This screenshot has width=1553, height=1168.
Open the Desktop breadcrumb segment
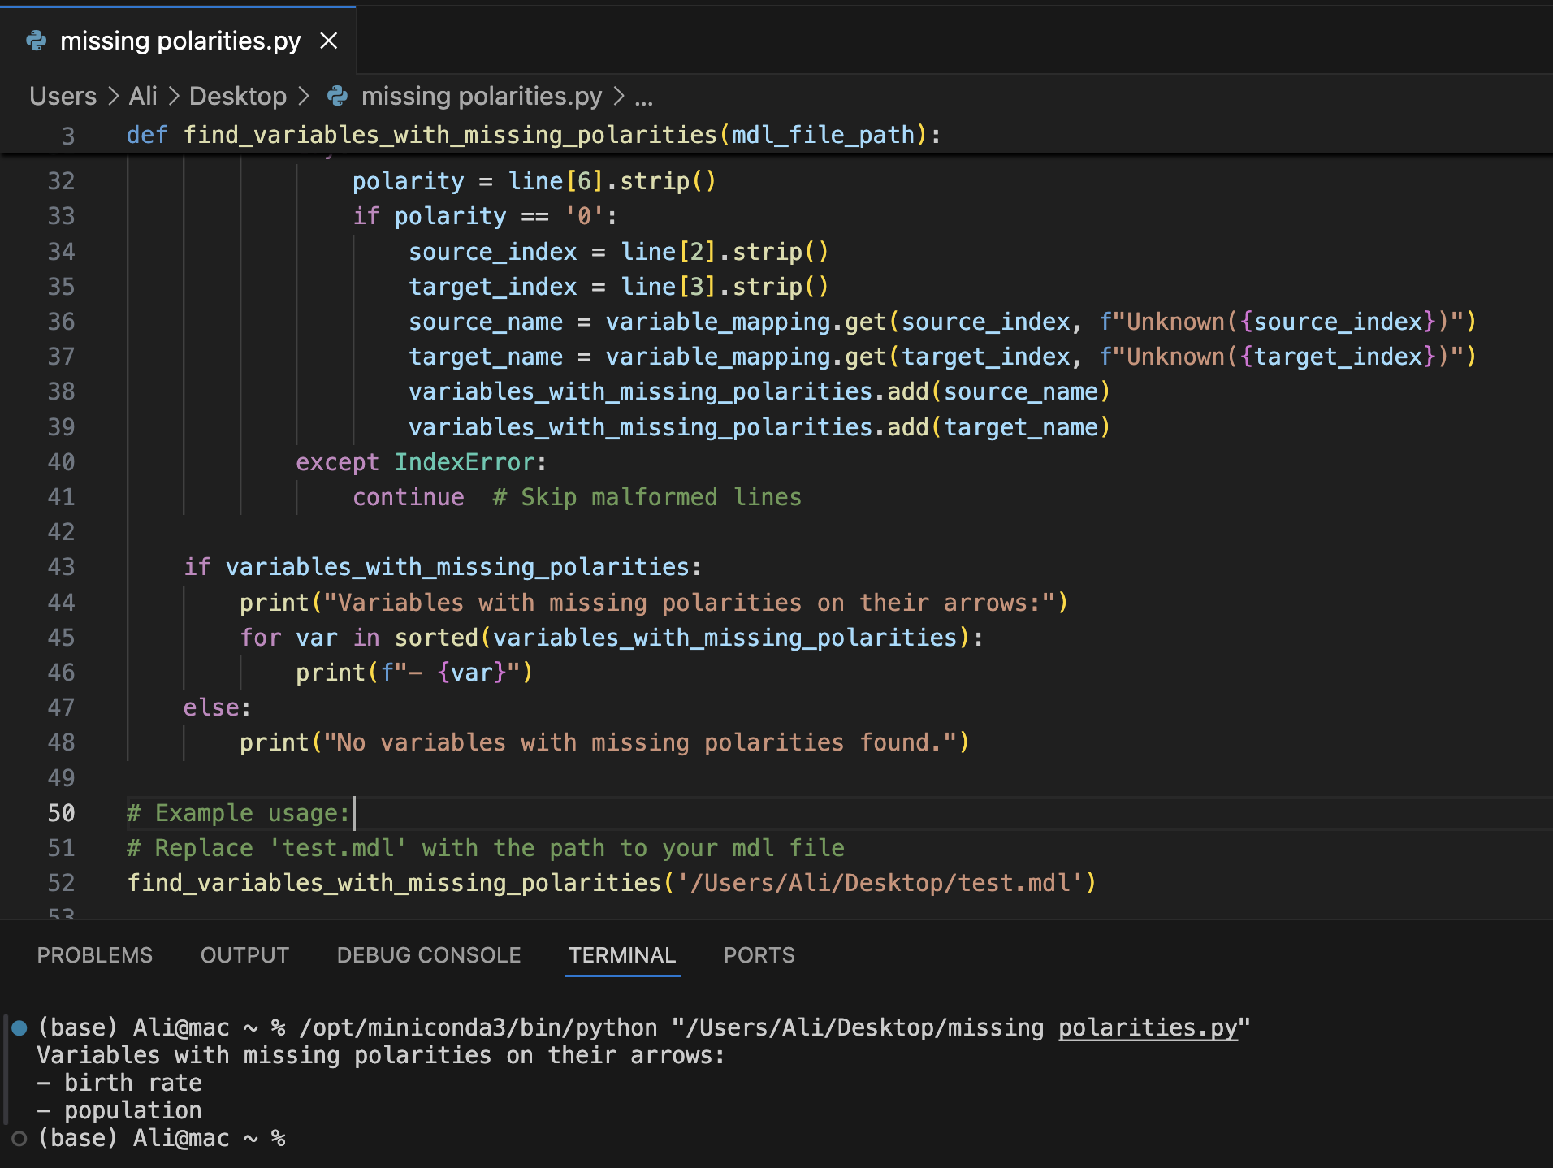pyautogui.click(x=237, y=96)
